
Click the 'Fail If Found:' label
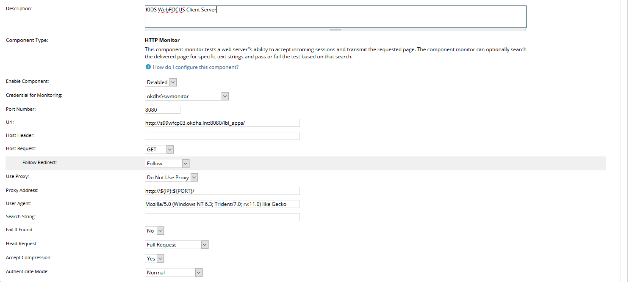[x=19, y=230]
